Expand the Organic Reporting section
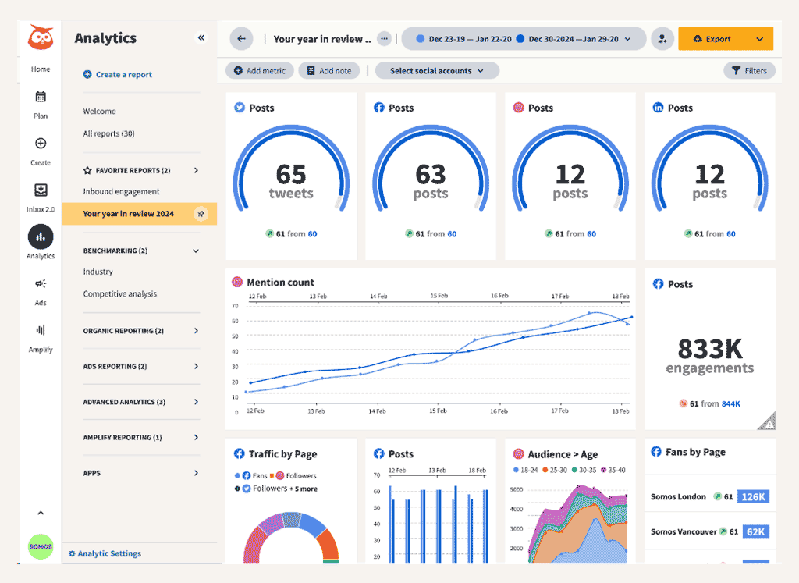799x583 pixels. (196, 331)
